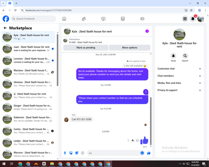Click the Facebook logo
This screenshot has width=209, height=167.
[6, 19]
